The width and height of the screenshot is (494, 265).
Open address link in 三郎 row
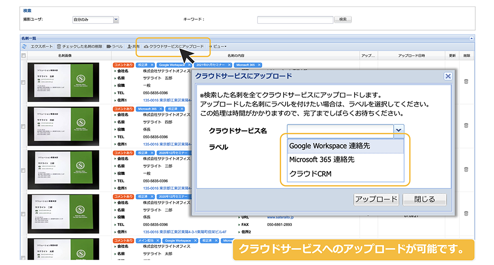[167, 188]
